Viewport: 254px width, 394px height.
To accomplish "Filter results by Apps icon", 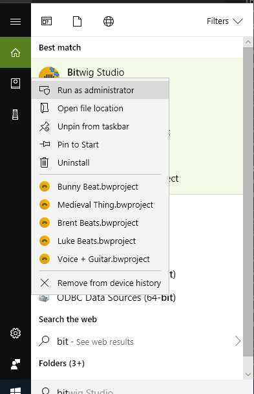I will (47, 21).
